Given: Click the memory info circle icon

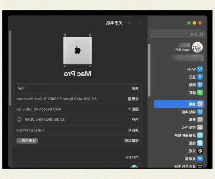Looking at the screenshot, I should (x=19, y=120).
